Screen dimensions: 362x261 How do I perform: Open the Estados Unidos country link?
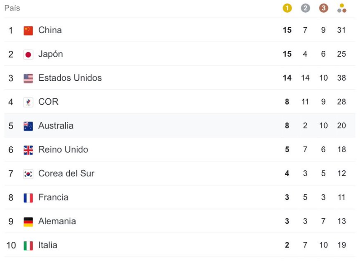pyautogui.click(x=70, y=78)
